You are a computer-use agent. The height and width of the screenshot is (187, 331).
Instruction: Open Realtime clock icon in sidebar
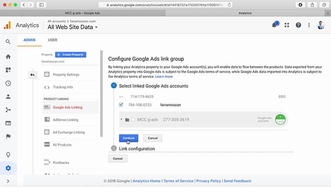[x=8, y=83]
